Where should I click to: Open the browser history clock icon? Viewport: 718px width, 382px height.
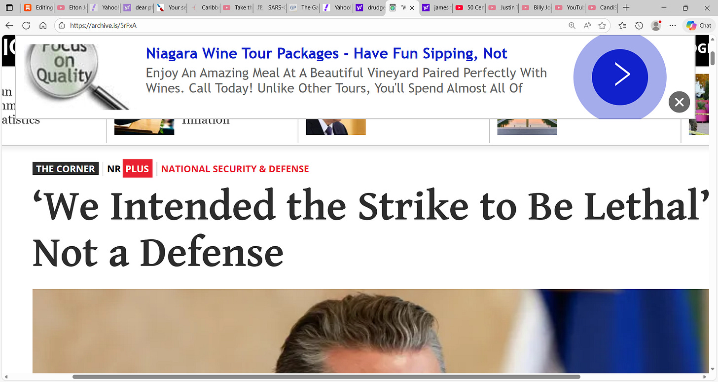pos(639,25)
